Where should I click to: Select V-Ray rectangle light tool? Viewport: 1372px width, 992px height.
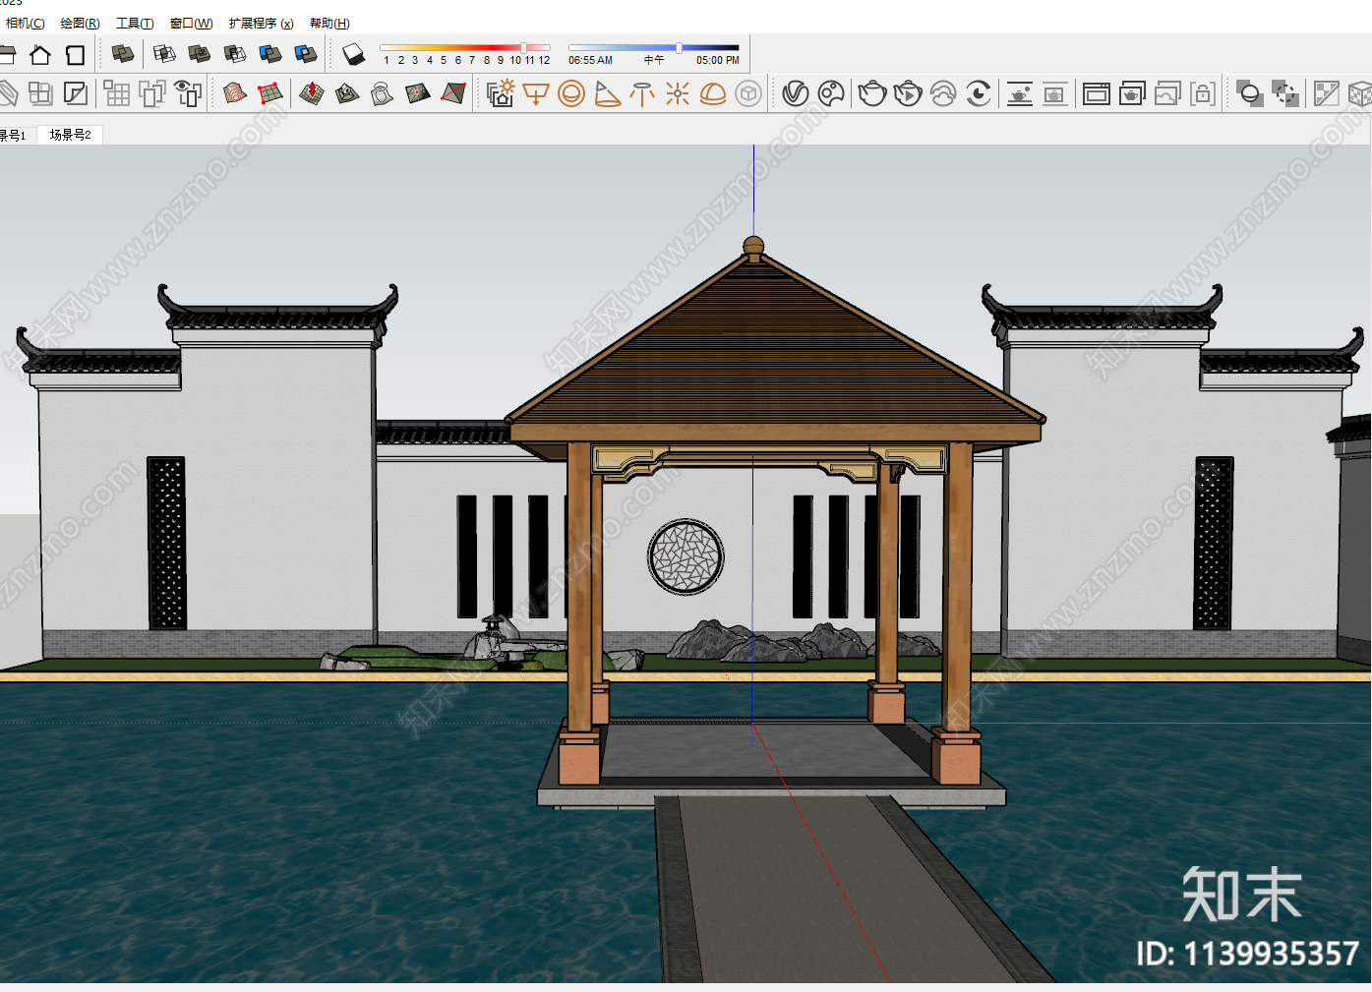536,93
